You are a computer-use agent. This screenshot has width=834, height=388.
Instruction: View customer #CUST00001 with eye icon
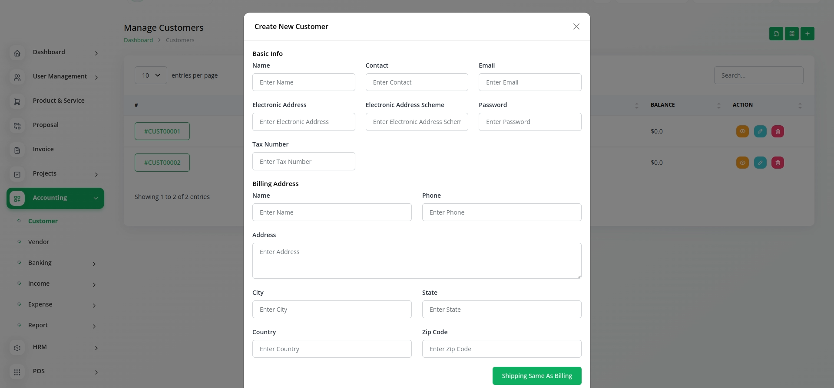[x=742, y=131]
